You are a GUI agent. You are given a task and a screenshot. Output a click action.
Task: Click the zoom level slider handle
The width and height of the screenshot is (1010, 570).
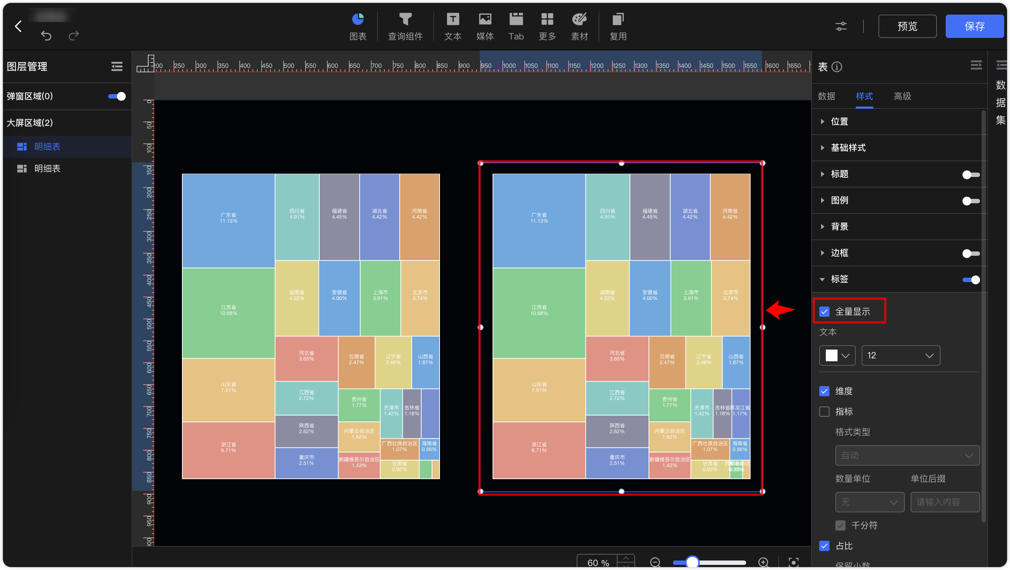pos(692,562)
